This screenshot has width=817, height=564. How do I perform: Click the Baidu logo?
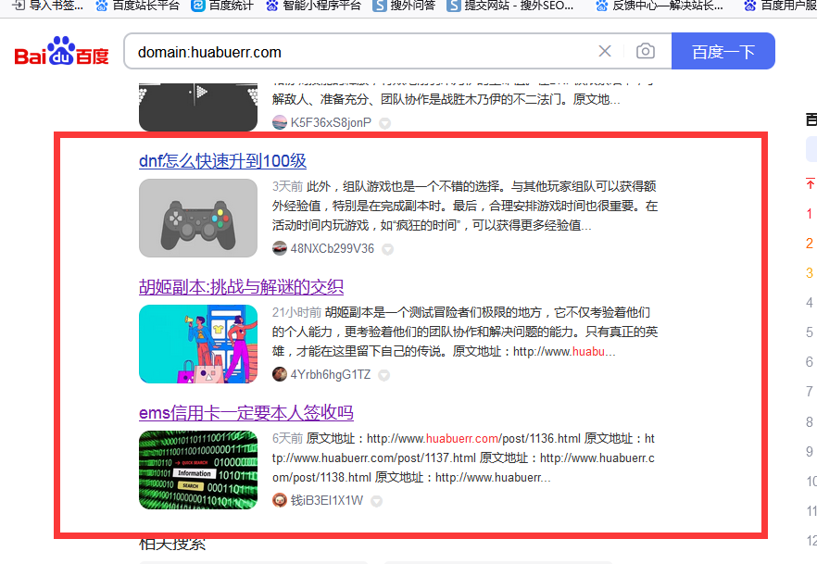[61, 51]
